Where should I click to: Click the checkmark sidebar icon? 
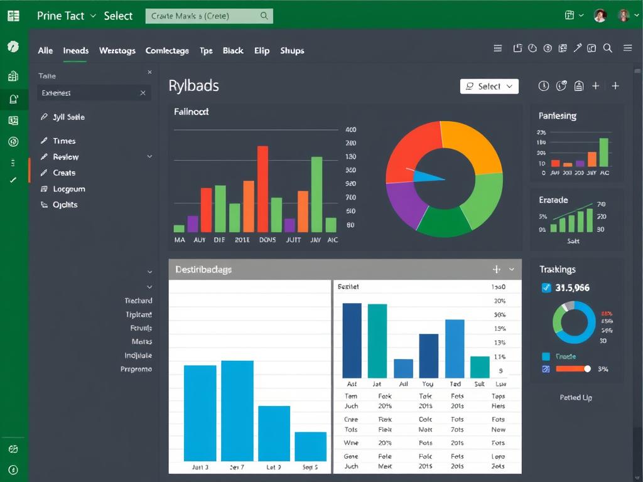click(13, 180)
